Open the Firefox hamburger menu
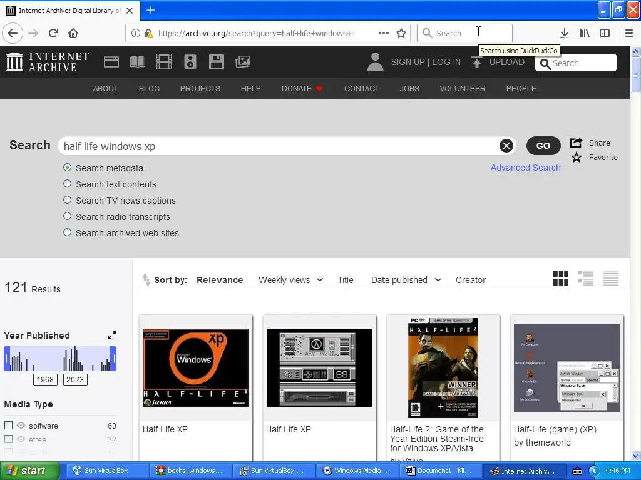Viewport: 641px width, 480px height. (628, 33)
